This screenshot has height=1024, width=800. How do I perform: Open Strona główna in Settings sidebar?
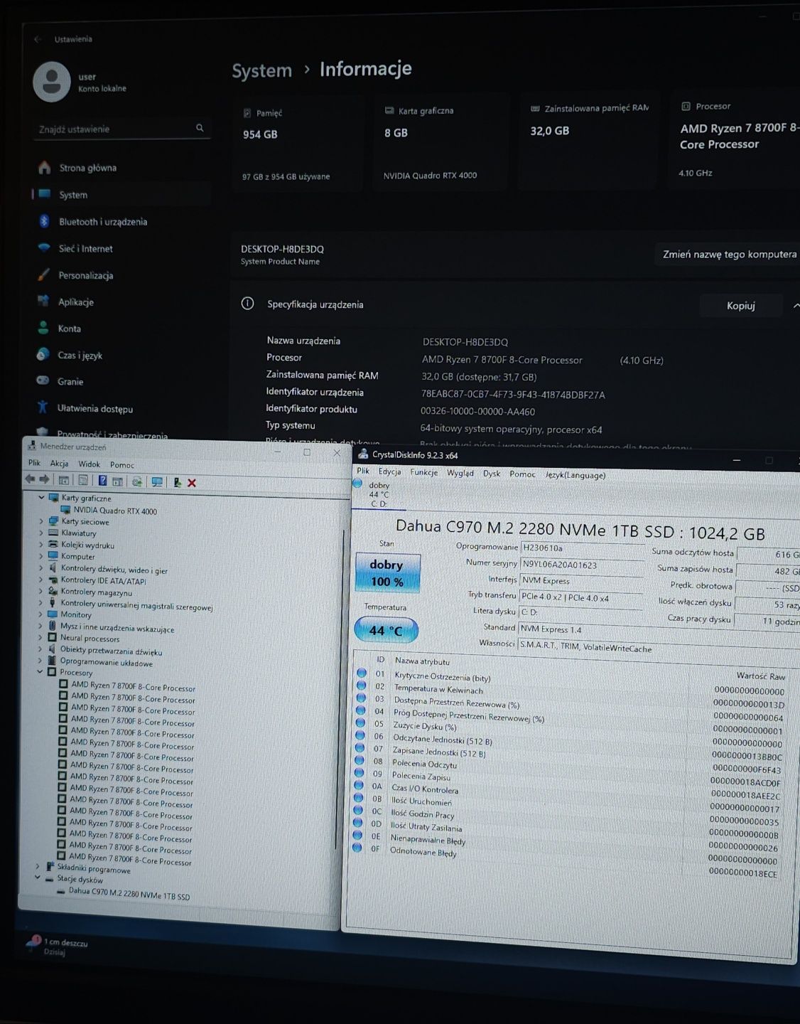(x=87, y=168)
